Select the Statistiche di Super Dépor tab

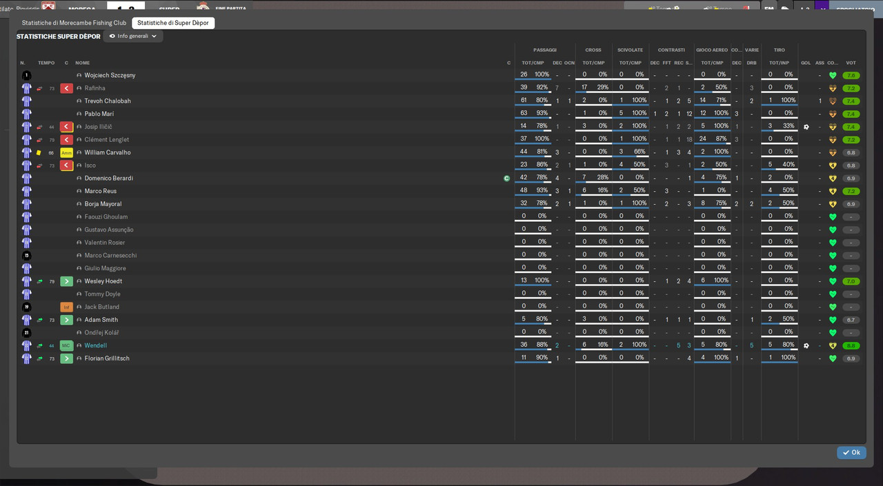(173, 23)
